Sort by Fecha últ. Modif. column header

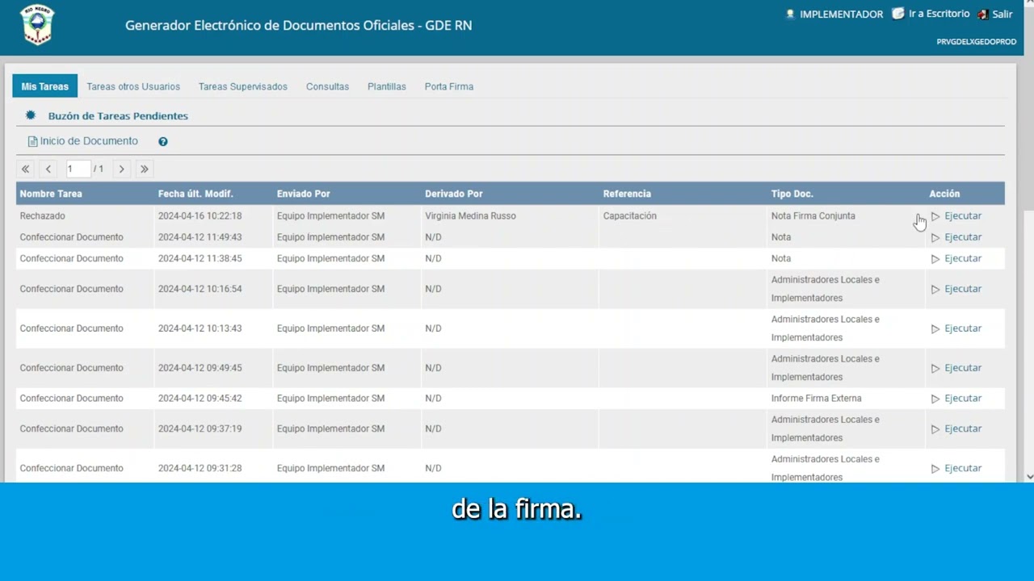[x=195, y=194]
